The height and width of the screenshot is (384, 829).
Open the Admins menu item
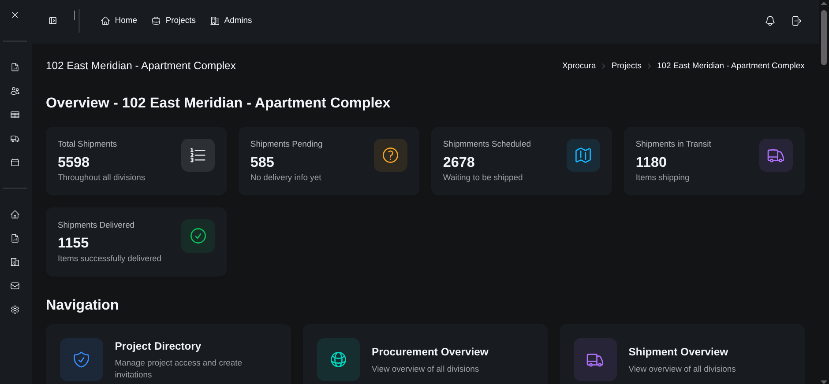point(232,20)
